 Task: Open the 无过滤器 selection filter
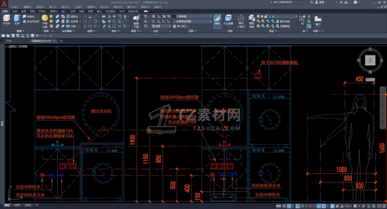(x=228, y=20)
